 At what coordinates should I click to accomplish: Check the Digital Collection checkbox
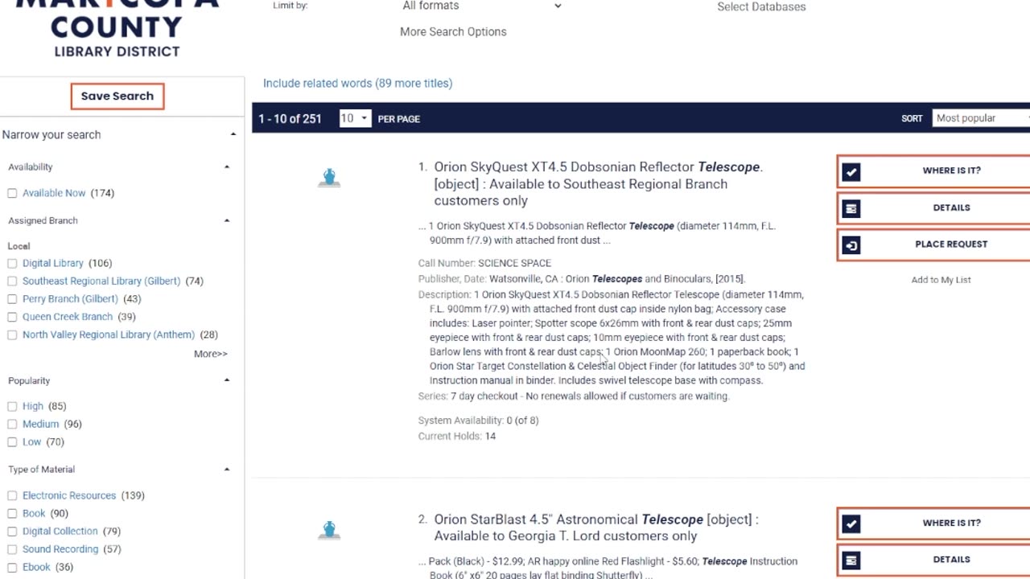12,531
